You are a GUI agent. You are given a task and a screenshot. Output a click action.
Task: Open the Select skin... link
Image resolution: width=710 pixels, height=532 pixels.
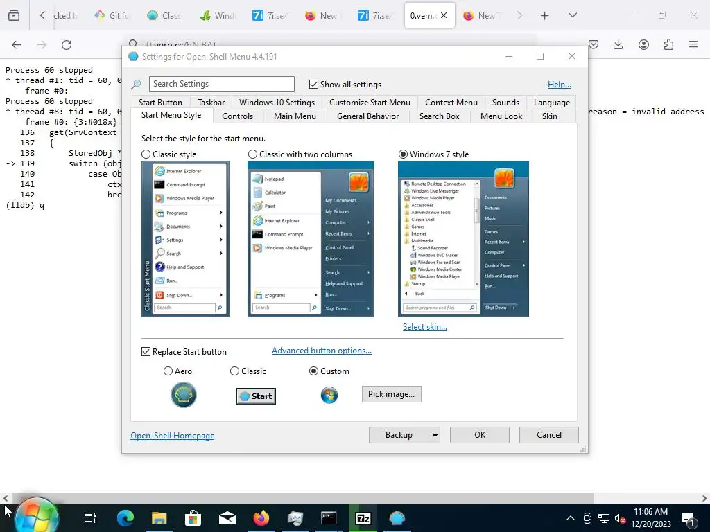coord(425,327)
